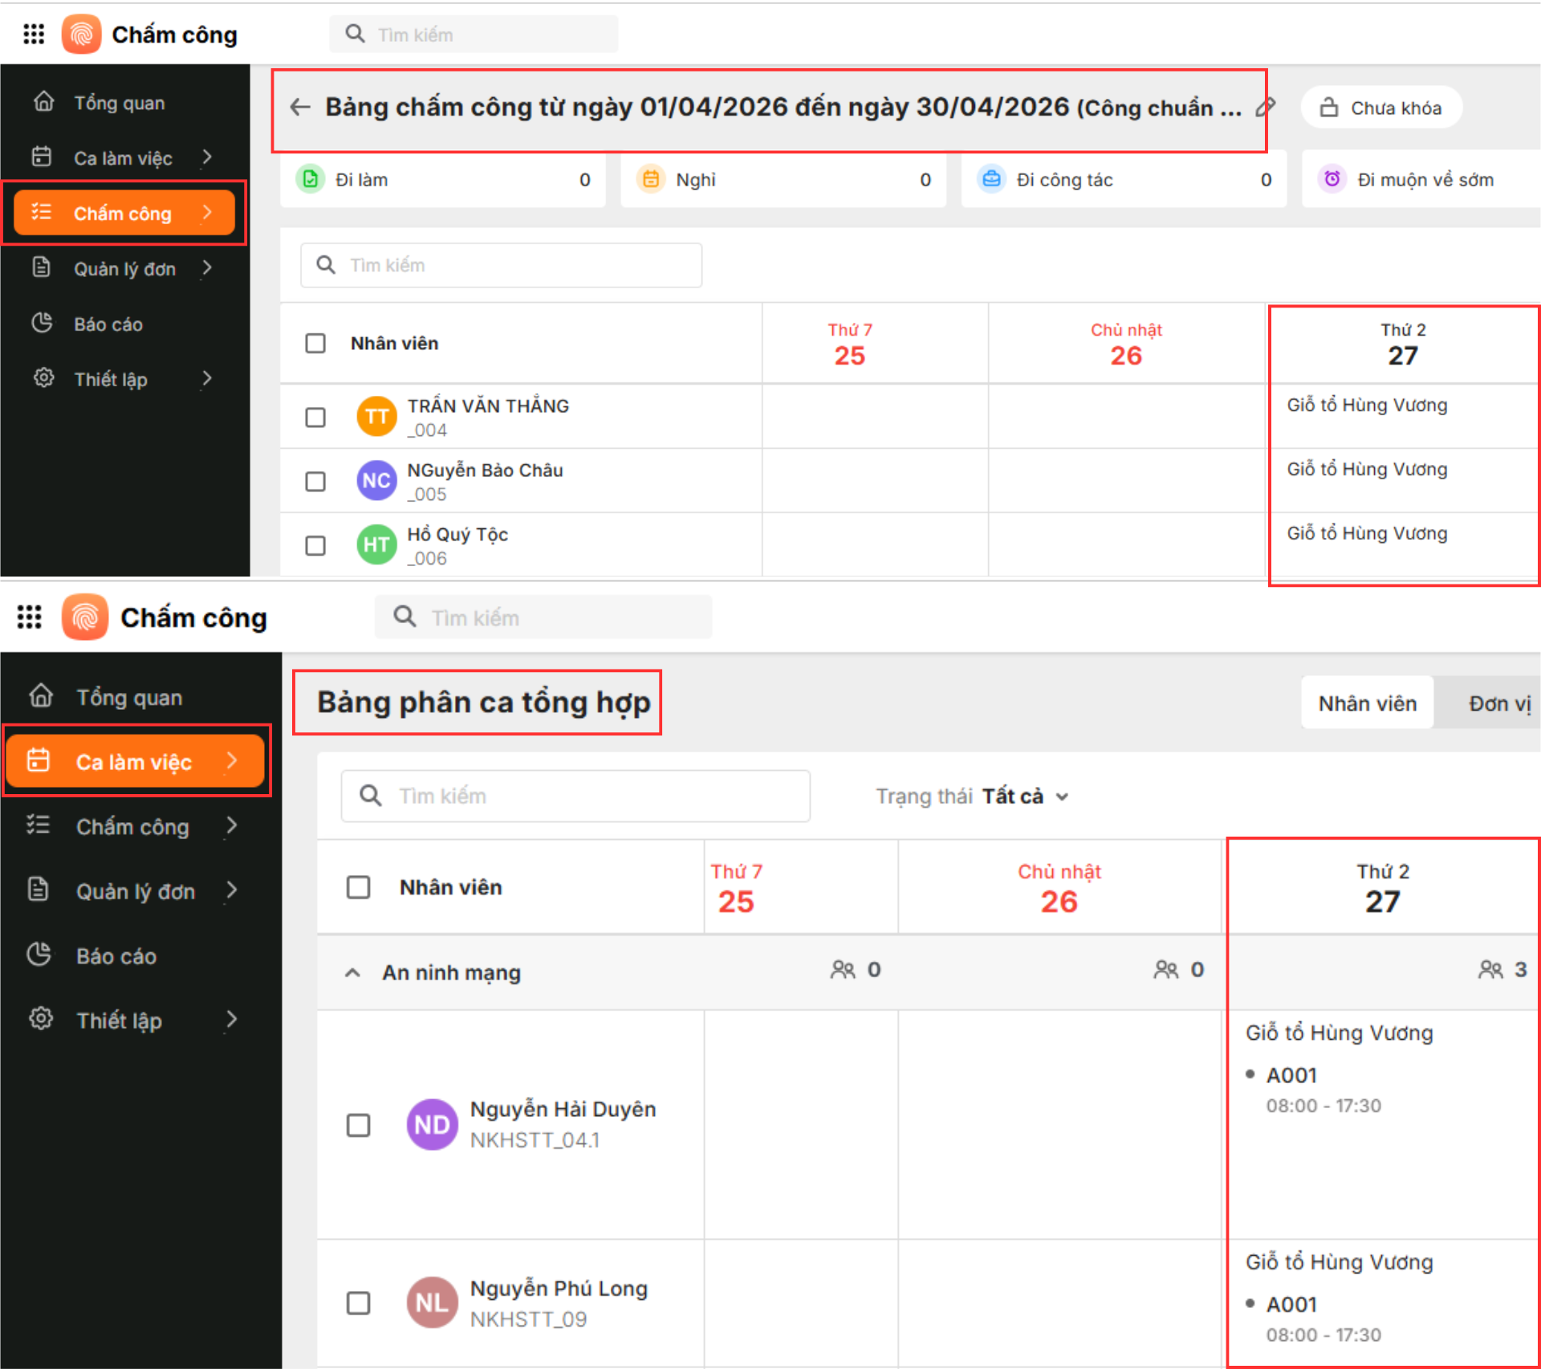This screenshot has height=1369, width=1541.
Task: Tick the checkbox for TRẦN VĂN THẮNG
Action: 315,418
